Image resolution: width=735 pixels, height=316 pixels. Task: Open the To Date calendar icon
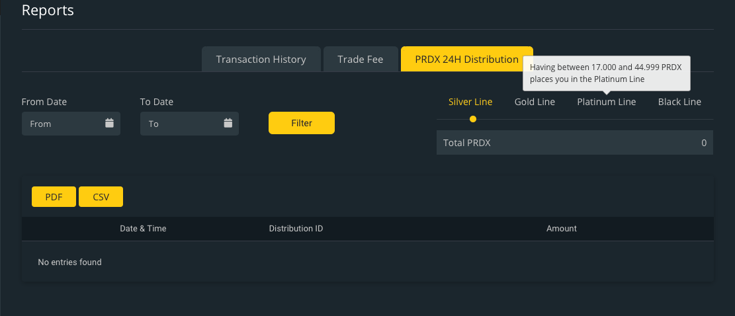point(228,123)
